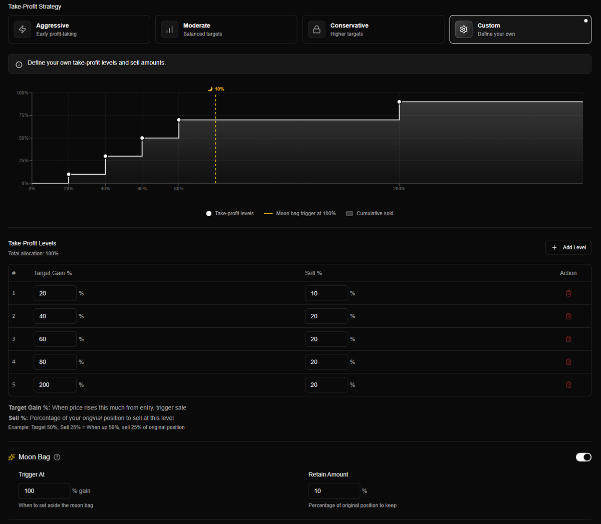Choose the Aggressive early profit-taking card

[79, 30]
